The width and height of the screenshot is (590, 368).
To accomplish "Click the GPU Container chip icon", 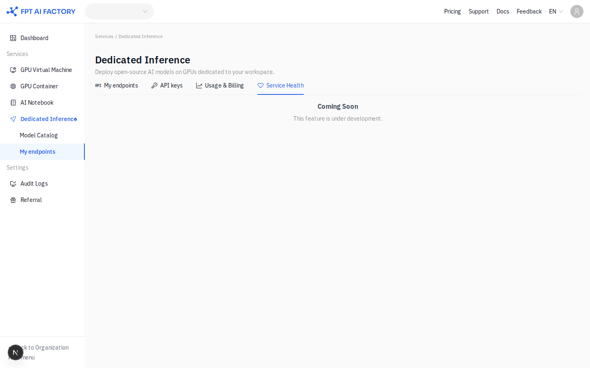I will [13, 86].
